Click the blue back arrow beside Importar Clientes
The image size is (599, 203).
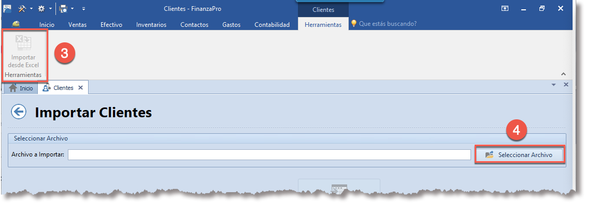point(19,112)
